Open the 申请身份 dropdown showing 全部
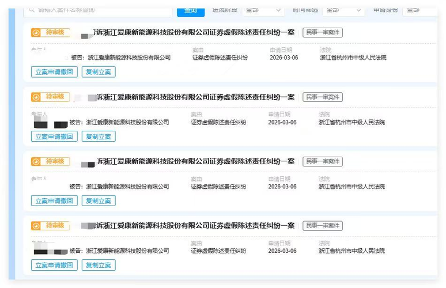The height and width of the screenshot is (288, 446). (421, 10)
